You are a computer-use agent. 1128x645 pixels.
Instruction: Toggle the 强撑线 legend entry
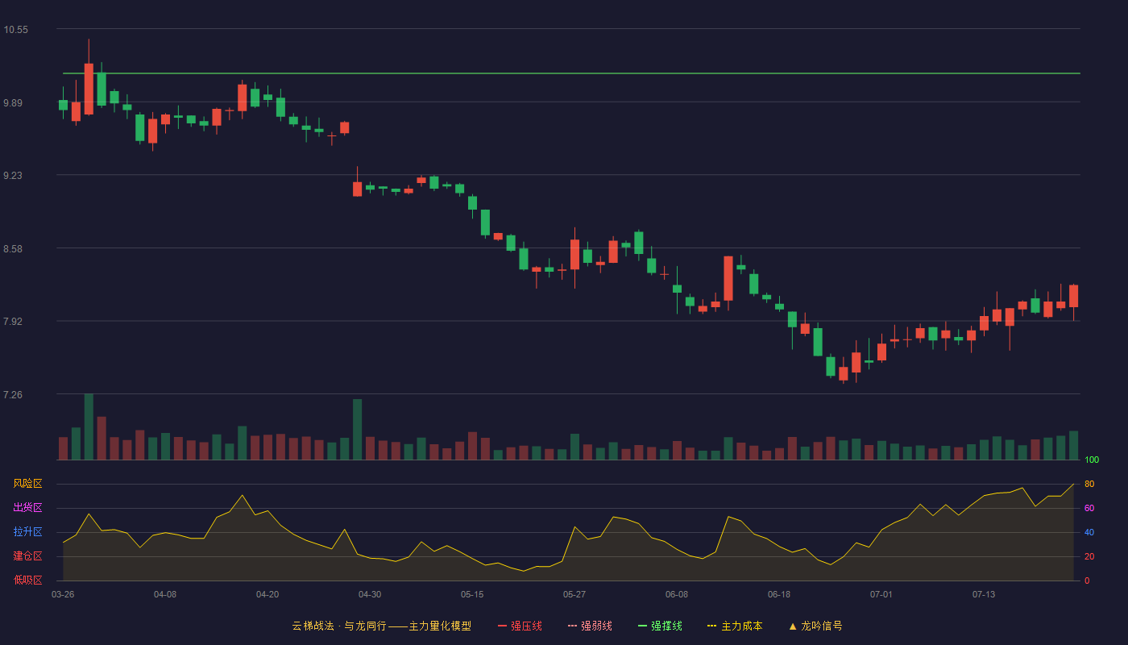click(660, 626)
